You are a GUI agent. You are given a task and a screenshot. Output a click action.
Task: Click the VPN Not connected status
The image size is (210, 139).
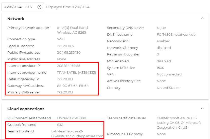pyautogui.click(x=169, y=74)
